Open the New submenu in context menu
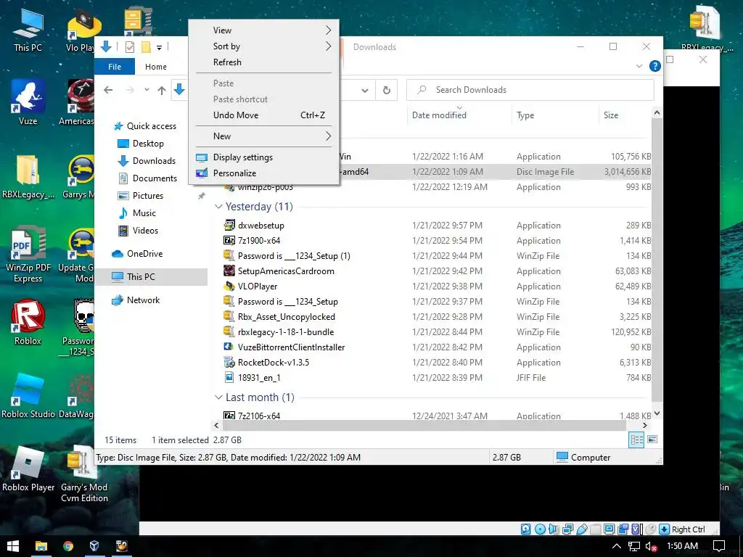Image resolution: width=743 pixels, height=557 pixels. pos(264,136)
